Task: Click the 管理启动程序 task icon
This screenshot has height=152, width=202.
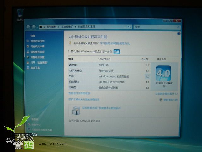Action: tap(28, 41)
